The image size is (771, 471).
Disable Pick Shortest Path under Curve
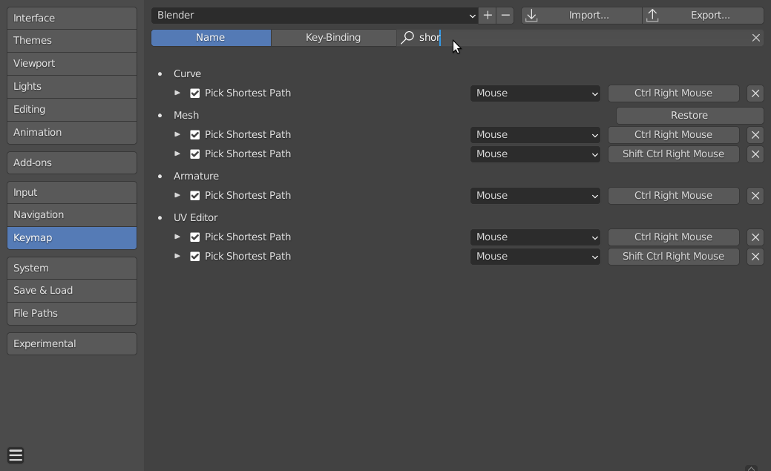(194, 93)
